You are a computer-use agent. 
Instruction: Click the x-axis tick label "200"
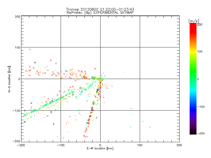[x=179, y=145]
